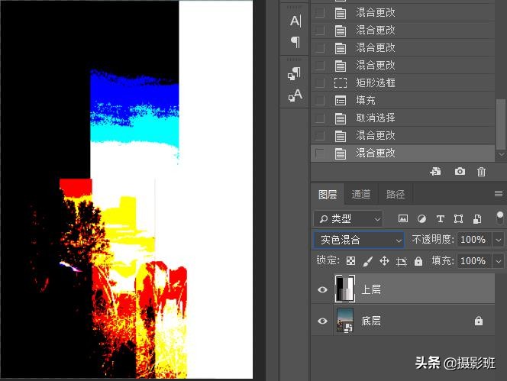Open the 不透明度 slider dropdown arrow
The height and width of the screenshot is (381, 507).
click(499, 240)
